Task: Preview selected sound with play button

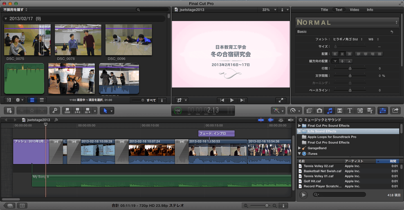Action: pos(303,195)
